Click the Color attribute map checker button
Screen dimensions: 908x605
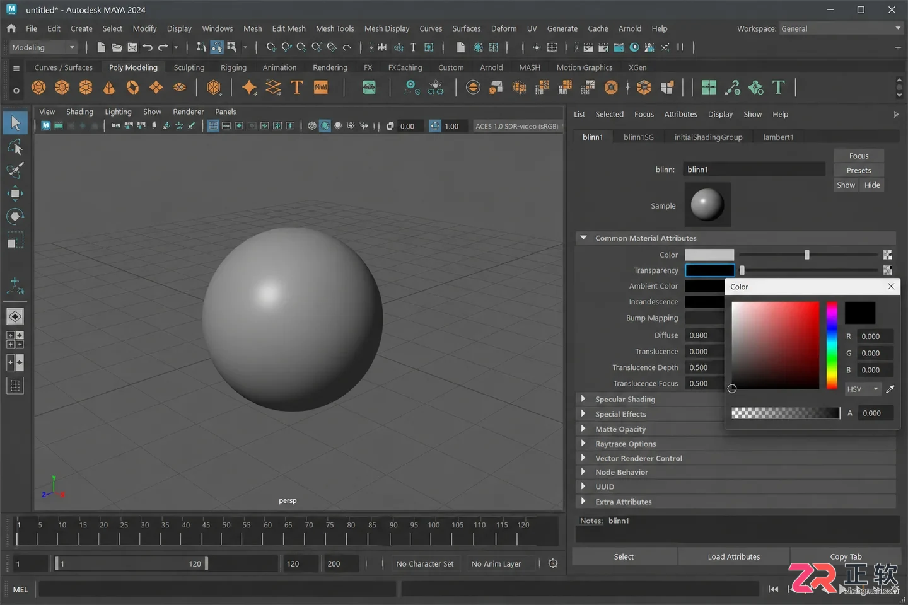click(887, 255)
